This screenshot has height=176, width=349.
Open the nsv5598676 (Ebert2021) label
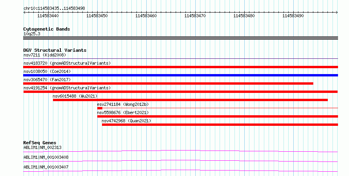(x=123, y=112)
